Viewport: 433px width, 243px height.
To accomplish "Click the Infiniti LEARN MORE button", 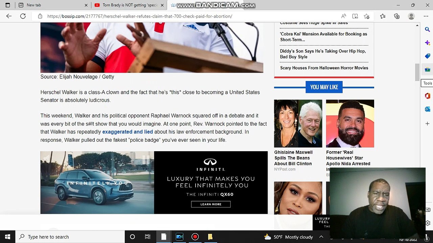I will (x=211, y=204).
